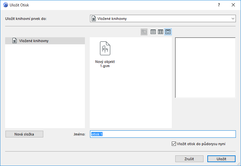Open the Vložené knihovny combo box
The width and height of the screenshot is (241, 166).
[x=163, y=19]
